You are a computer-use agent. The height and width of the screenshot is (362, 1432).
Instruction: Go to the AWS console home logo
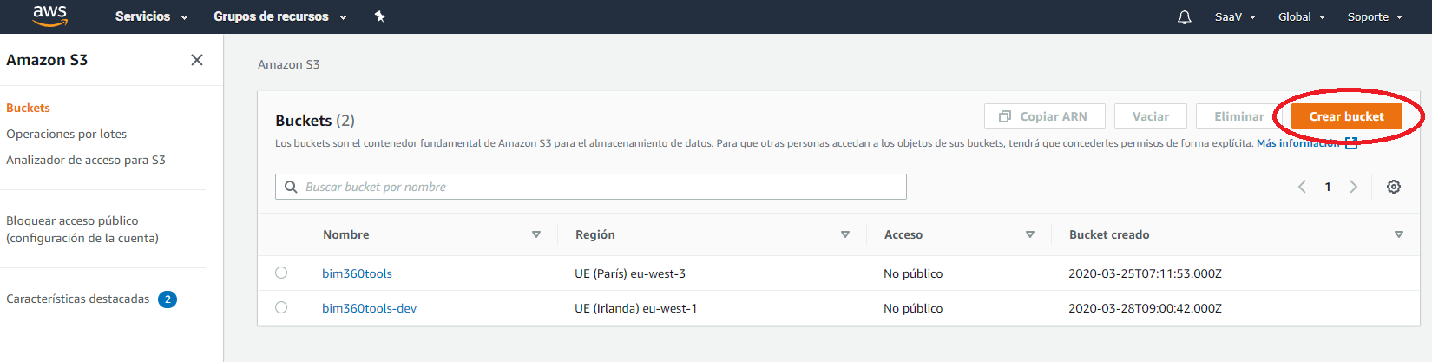pyautogui.click(x=49, y=16)
